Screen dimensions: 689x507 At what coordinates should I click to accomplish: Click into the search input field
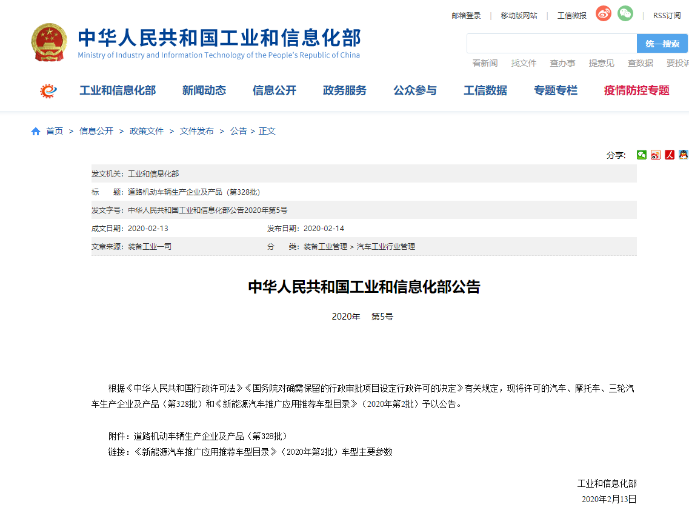pyautogui.click(x=551, y=44)
